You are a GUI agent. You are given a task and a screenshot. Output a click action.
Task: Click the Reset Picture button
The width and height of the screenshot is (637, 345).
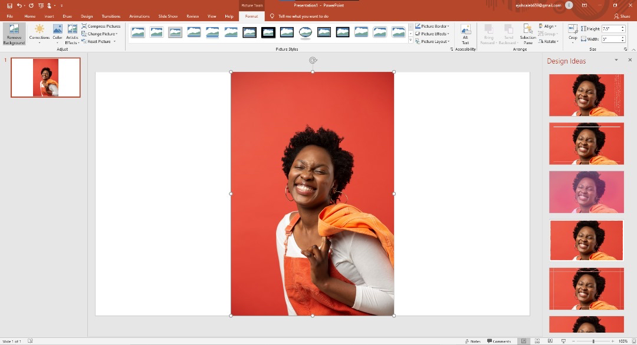pos(98,42)
